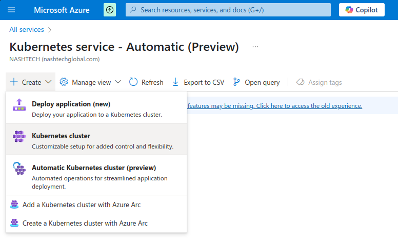Image resolution: width=398 pixels, height=240 pixels.
Task: Open the ellipsis more options by title
Action: pos(255,47)
